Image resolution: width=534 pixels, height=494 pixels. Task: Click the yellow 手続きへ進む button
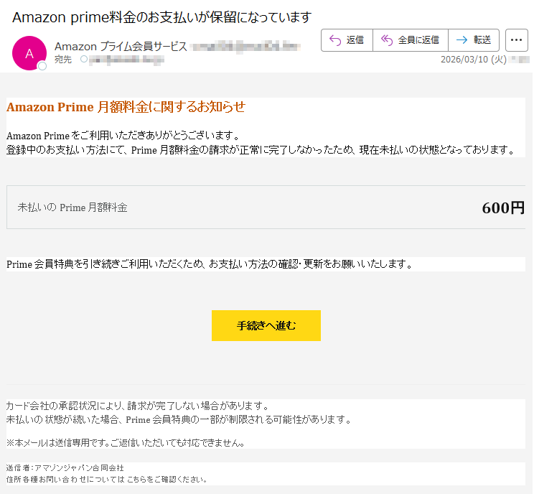point(266,325)
